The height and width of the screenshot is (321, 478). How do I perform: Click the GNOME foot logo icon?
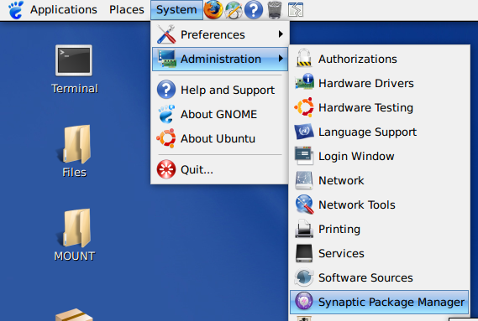pos(16,10)
